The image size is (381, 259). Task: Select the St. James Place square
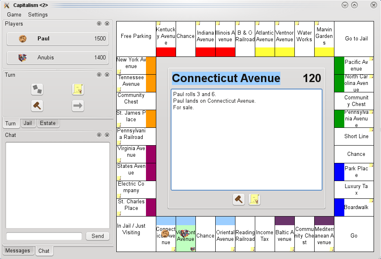pyautogui.click(x=136, y=119)
